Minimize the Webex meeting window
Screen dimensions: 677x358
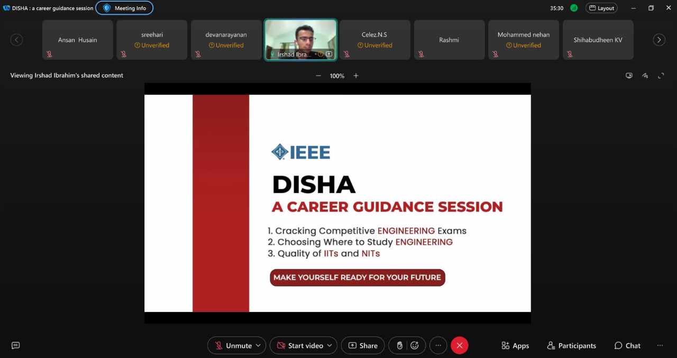point(634,8)
